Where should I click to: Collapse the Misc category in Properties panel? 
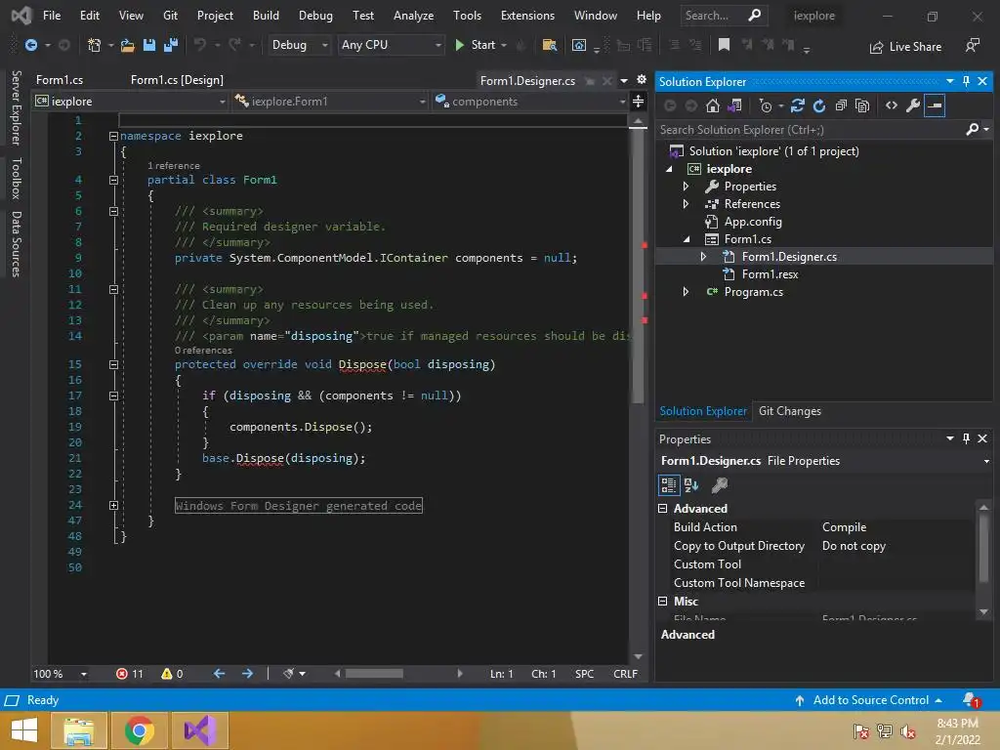click(663, 601)
